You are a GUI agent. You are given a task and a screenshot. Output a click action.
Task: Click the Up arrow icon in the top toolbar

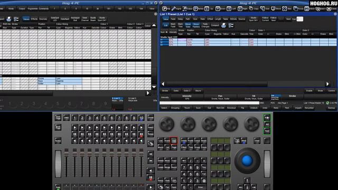[206, 8]
